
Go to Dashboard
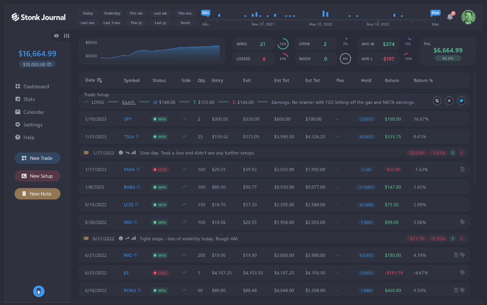(x=32, y=86)
